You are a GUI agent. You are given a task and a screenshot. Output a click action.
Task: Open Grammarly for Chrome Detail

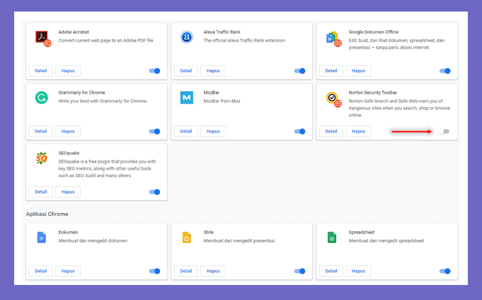click(40, 131)
